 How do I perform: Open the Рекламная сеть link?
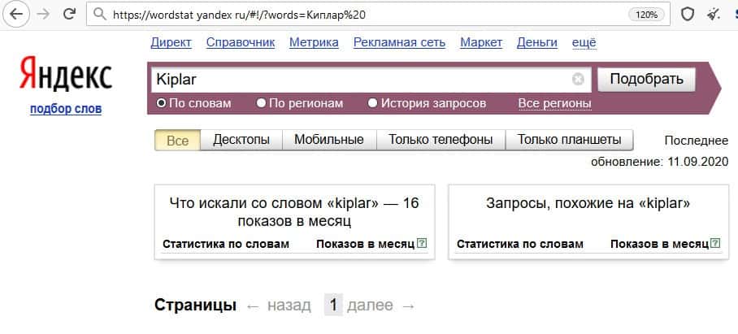pos(399,42)
